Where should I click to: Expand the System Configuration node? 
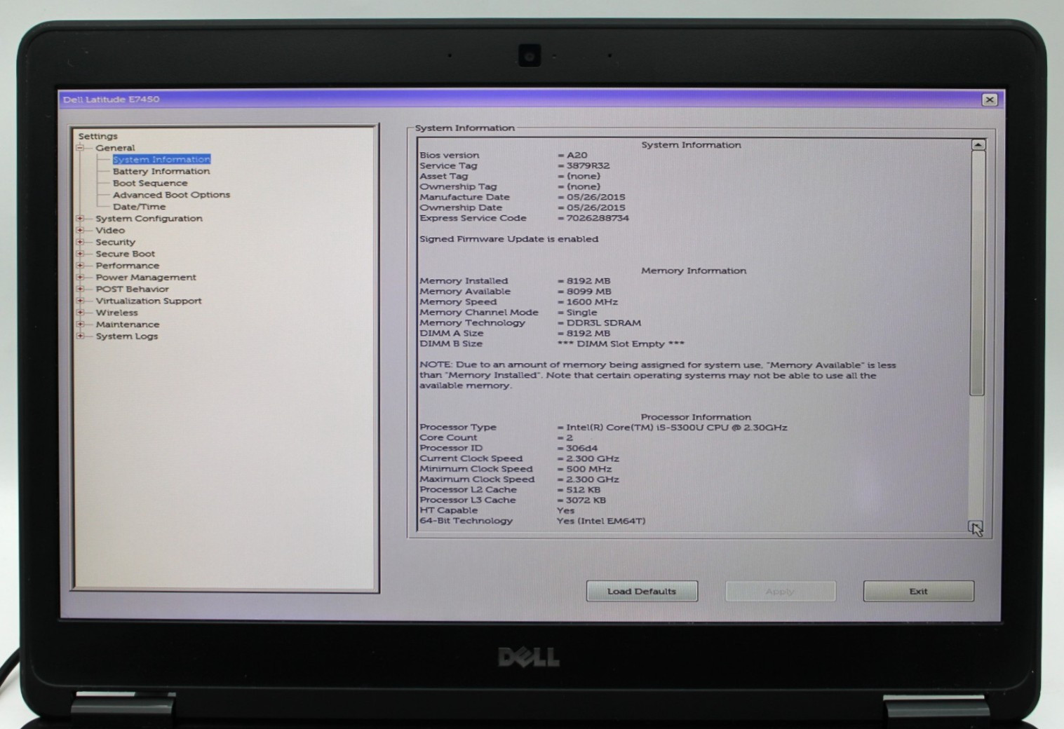click(x=80, y=219)
